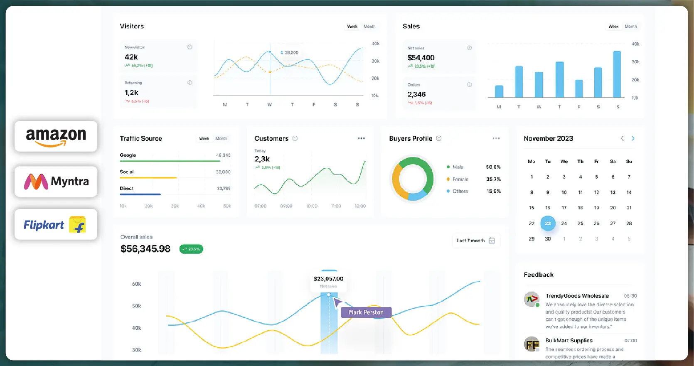Click the "$54,400" net sales value
Viewport: 694px width, 366px height.
pyautogui.click(x=421, y=58)
